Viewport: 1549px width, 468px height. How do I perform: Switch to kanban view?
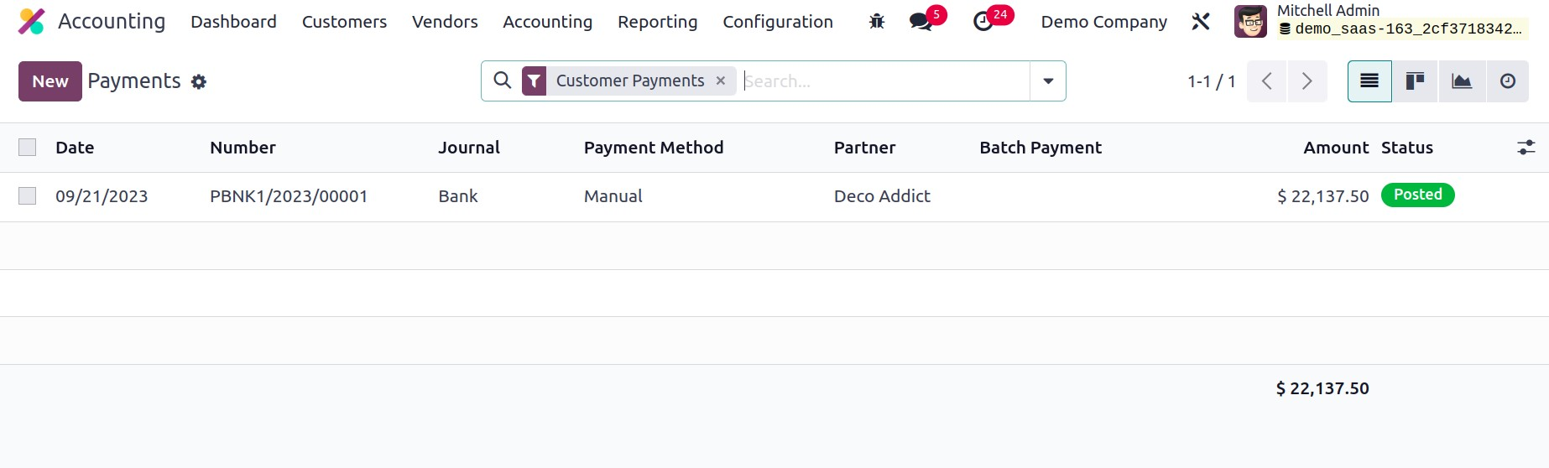1415,81
